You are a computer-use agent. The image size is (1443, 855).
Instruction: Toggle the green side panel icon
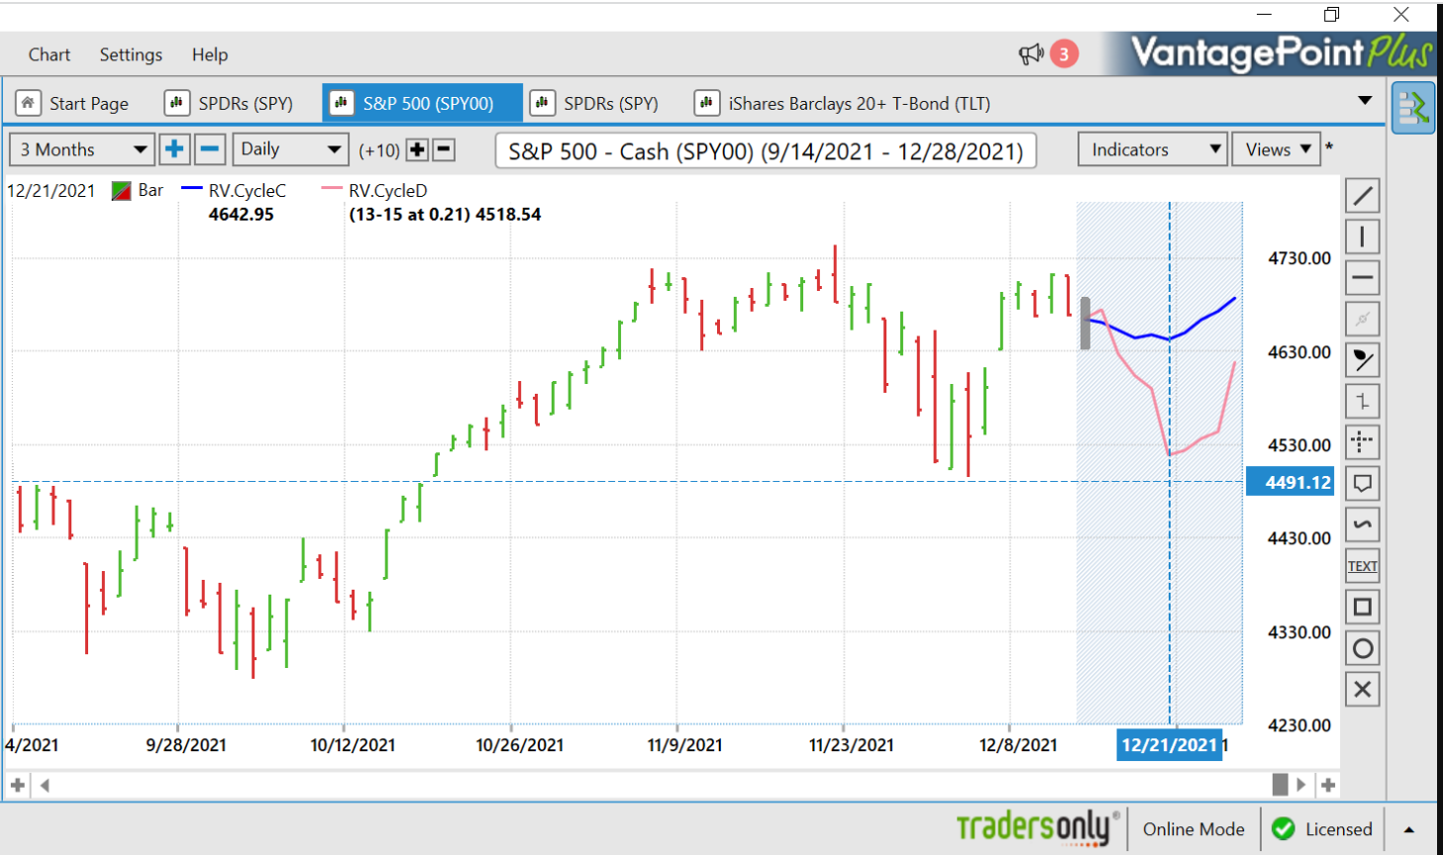coord(1413,108)
